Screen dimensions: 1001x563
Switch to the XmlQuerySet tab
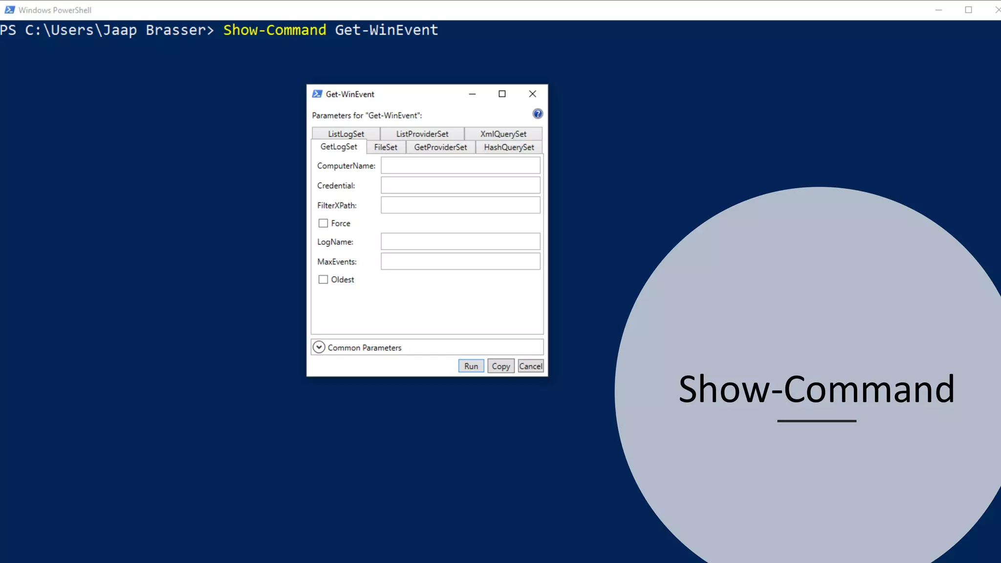click(x=503, y=134)
